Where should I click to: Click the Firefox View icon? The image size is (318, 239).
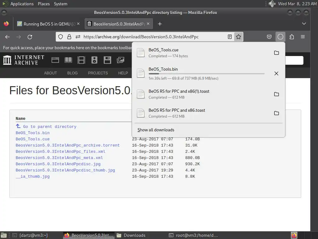coord(6,24)
